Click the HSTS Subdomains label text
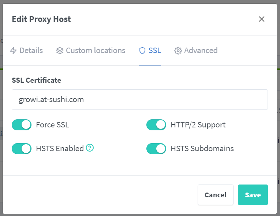The image size is (280, 216). tap(202, 149)
